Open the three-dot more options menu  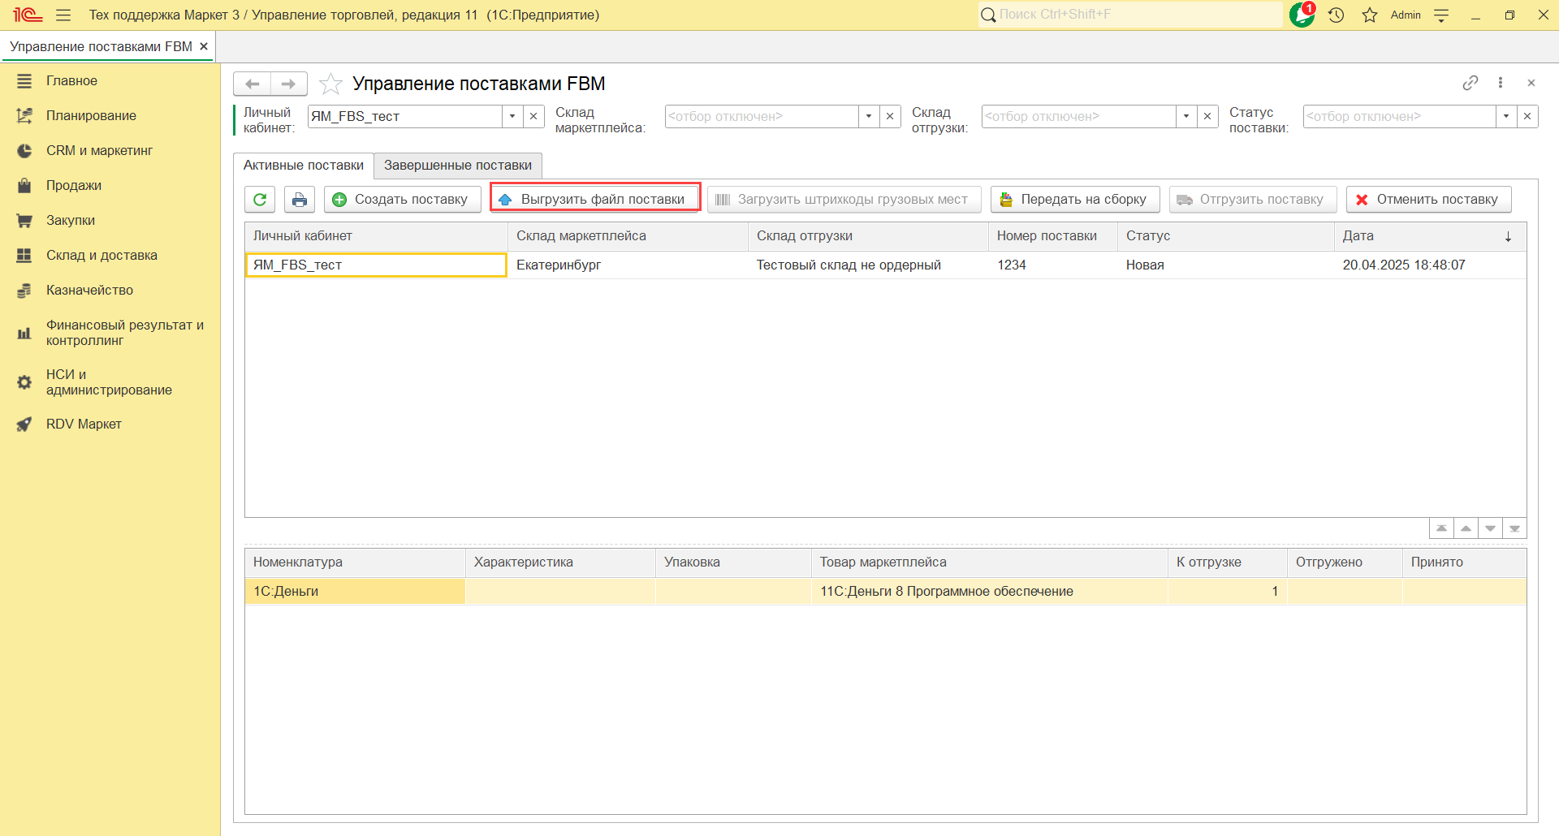(x=1501, y=83)
